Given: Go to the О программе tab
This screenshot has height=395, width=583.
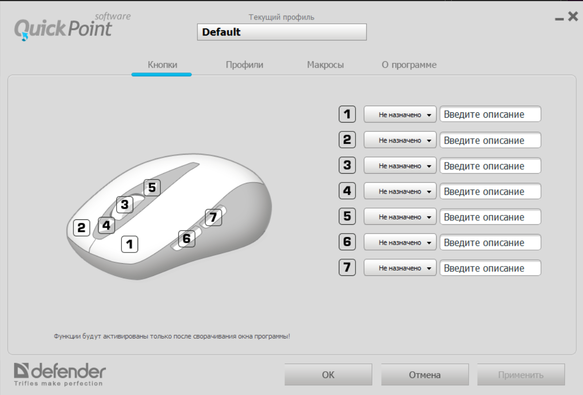Looking at the screenshot, I should coord(409,65).
